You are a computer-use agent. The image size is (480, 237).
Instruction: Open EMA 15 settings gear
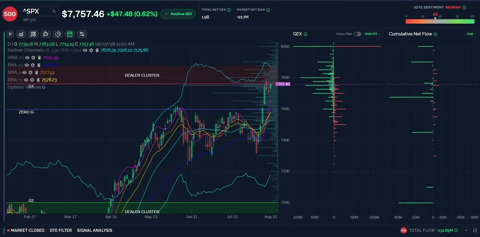32,80
